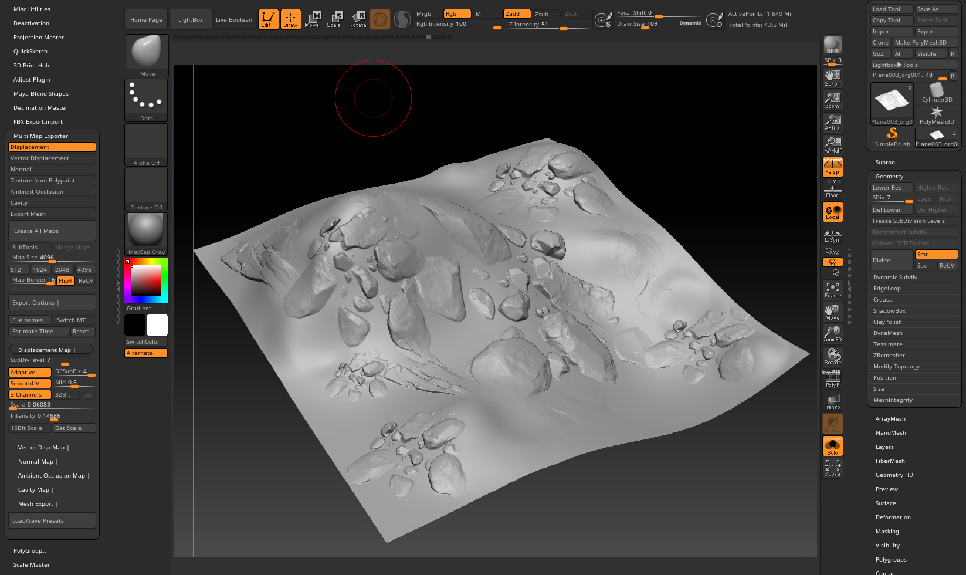This screenshot has height=575, width=966.
Task: Enable Solo mode on the right shelf
Action: click(x=832, y=445)
